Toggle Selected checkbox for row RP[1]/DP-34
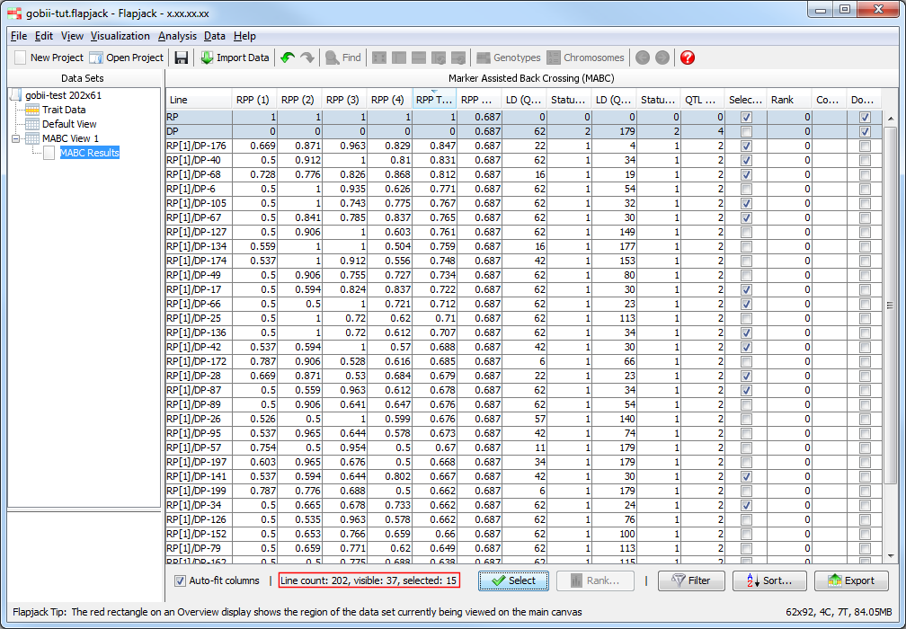Viewport: 906px width, 629px height. click(747, 505)
